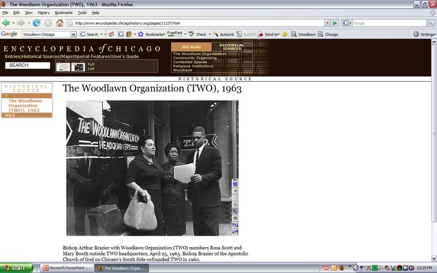Viewport: 437px width, 273px height.
Task: Follow 'Community Organizing' see-also link
Action: (x=195, y=58)
